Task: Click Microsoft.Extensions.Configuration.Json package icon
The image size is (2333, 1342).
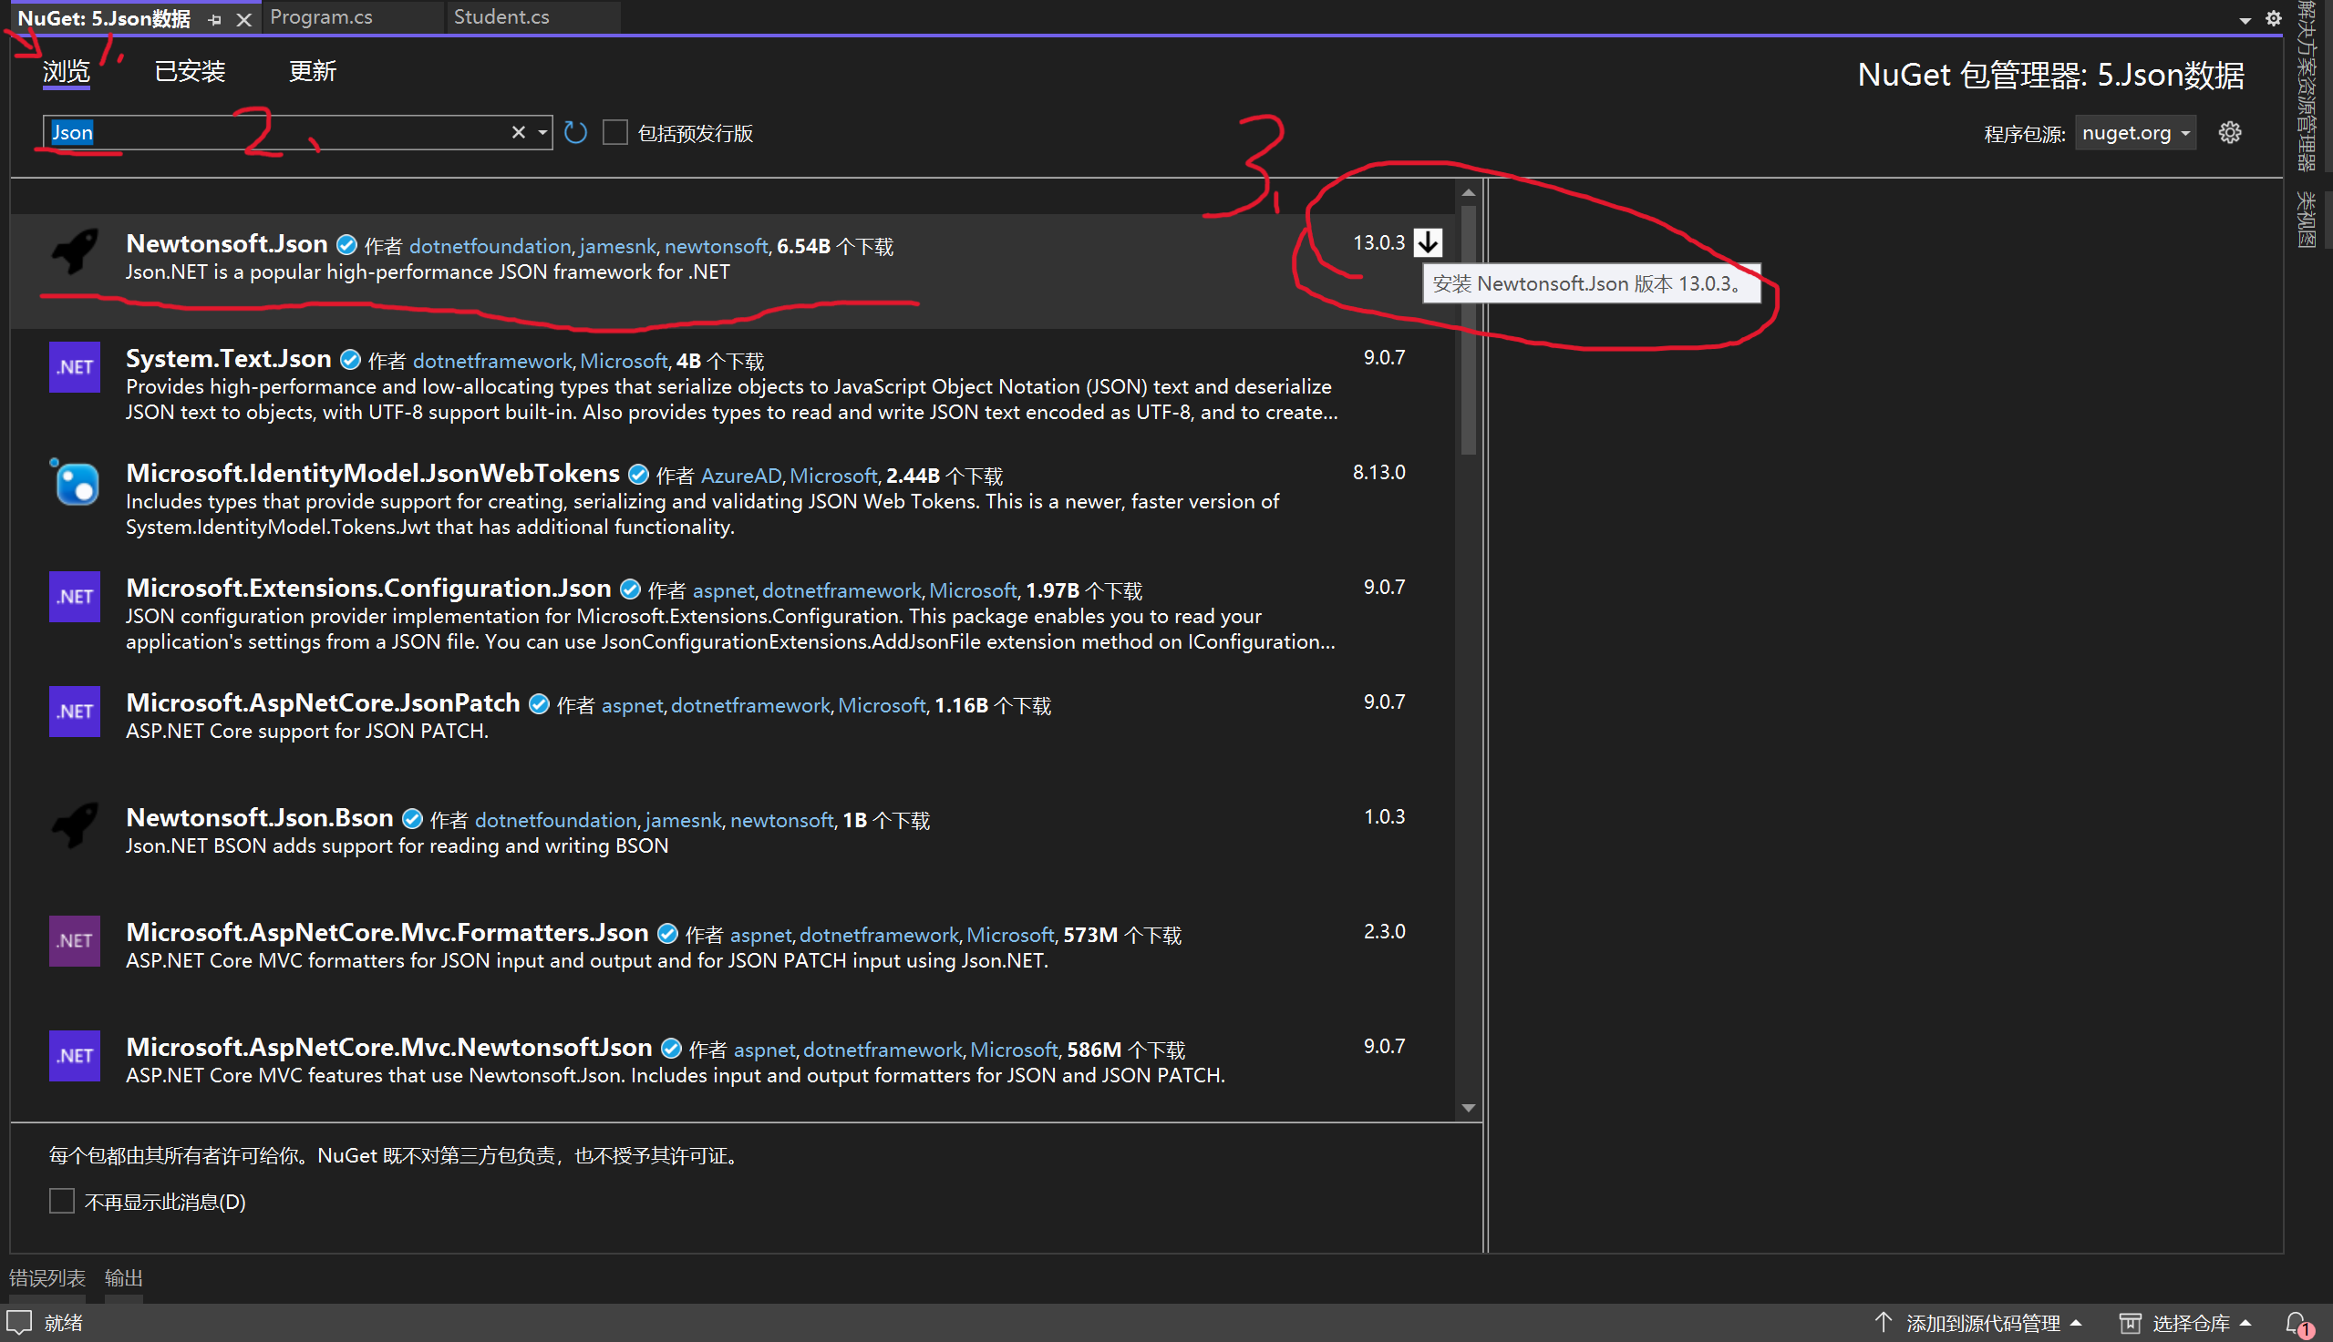Action: [75, 597]
